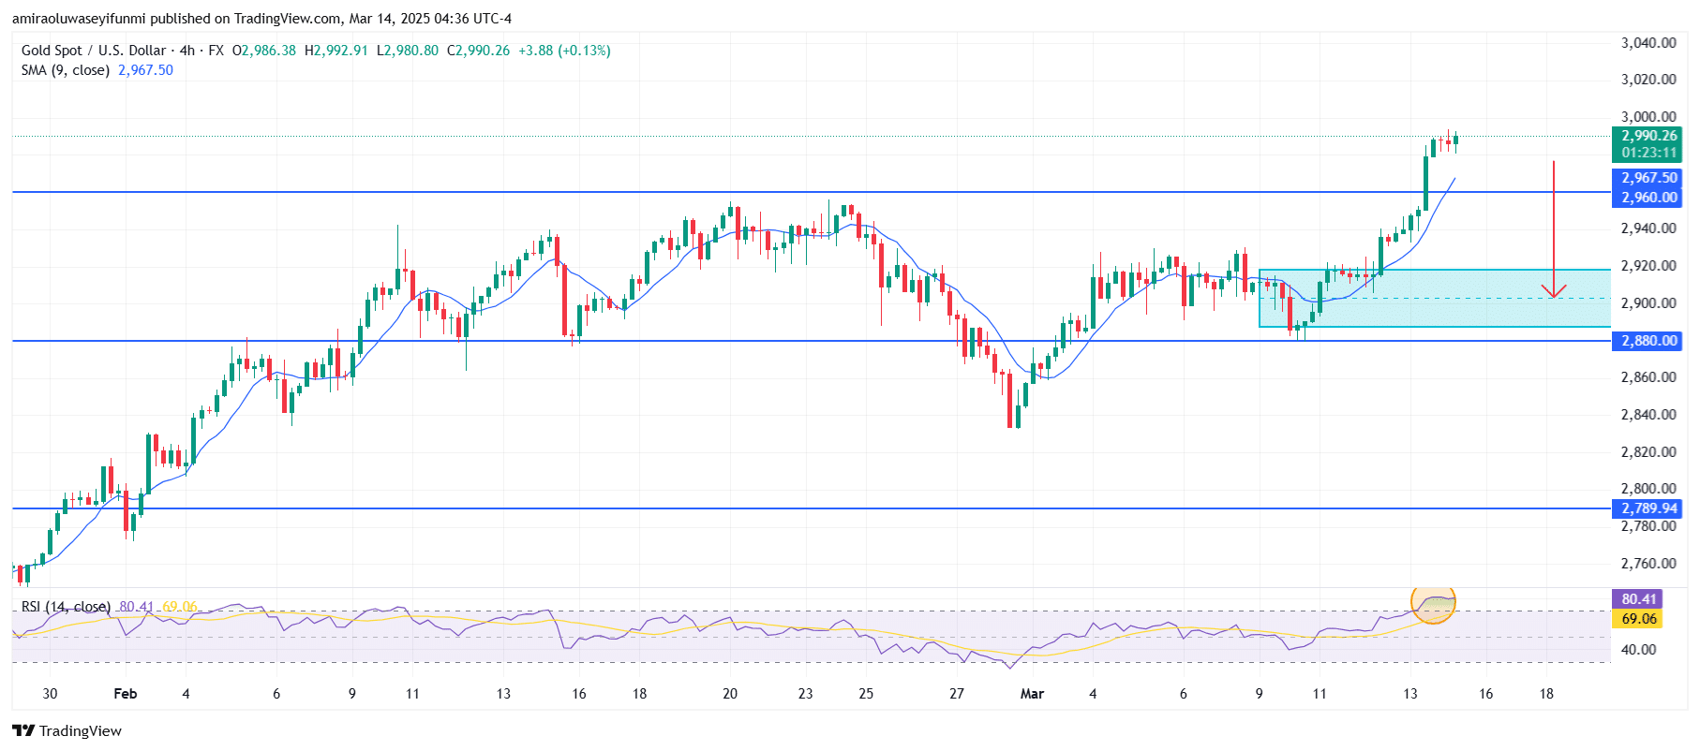Click the yellow RSI tag 69.06 on the axis
The height and width of the screenshot is (751, 1700).
1639,619
